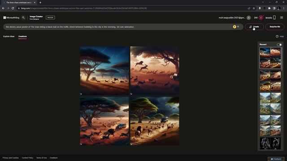287x161 pixels.
Task: Click the boosts coin icon
Action: click(235, 27)
